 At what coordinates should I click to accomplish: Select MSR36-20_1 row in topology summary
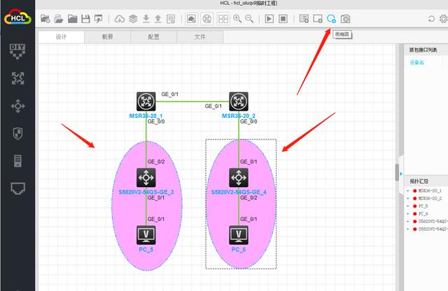430,191
